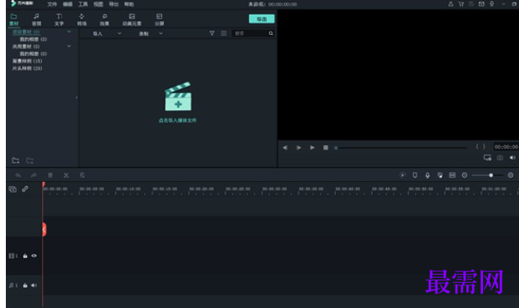Toggle the video track 1 lock
Screen dimensions: 519x308
25,255
